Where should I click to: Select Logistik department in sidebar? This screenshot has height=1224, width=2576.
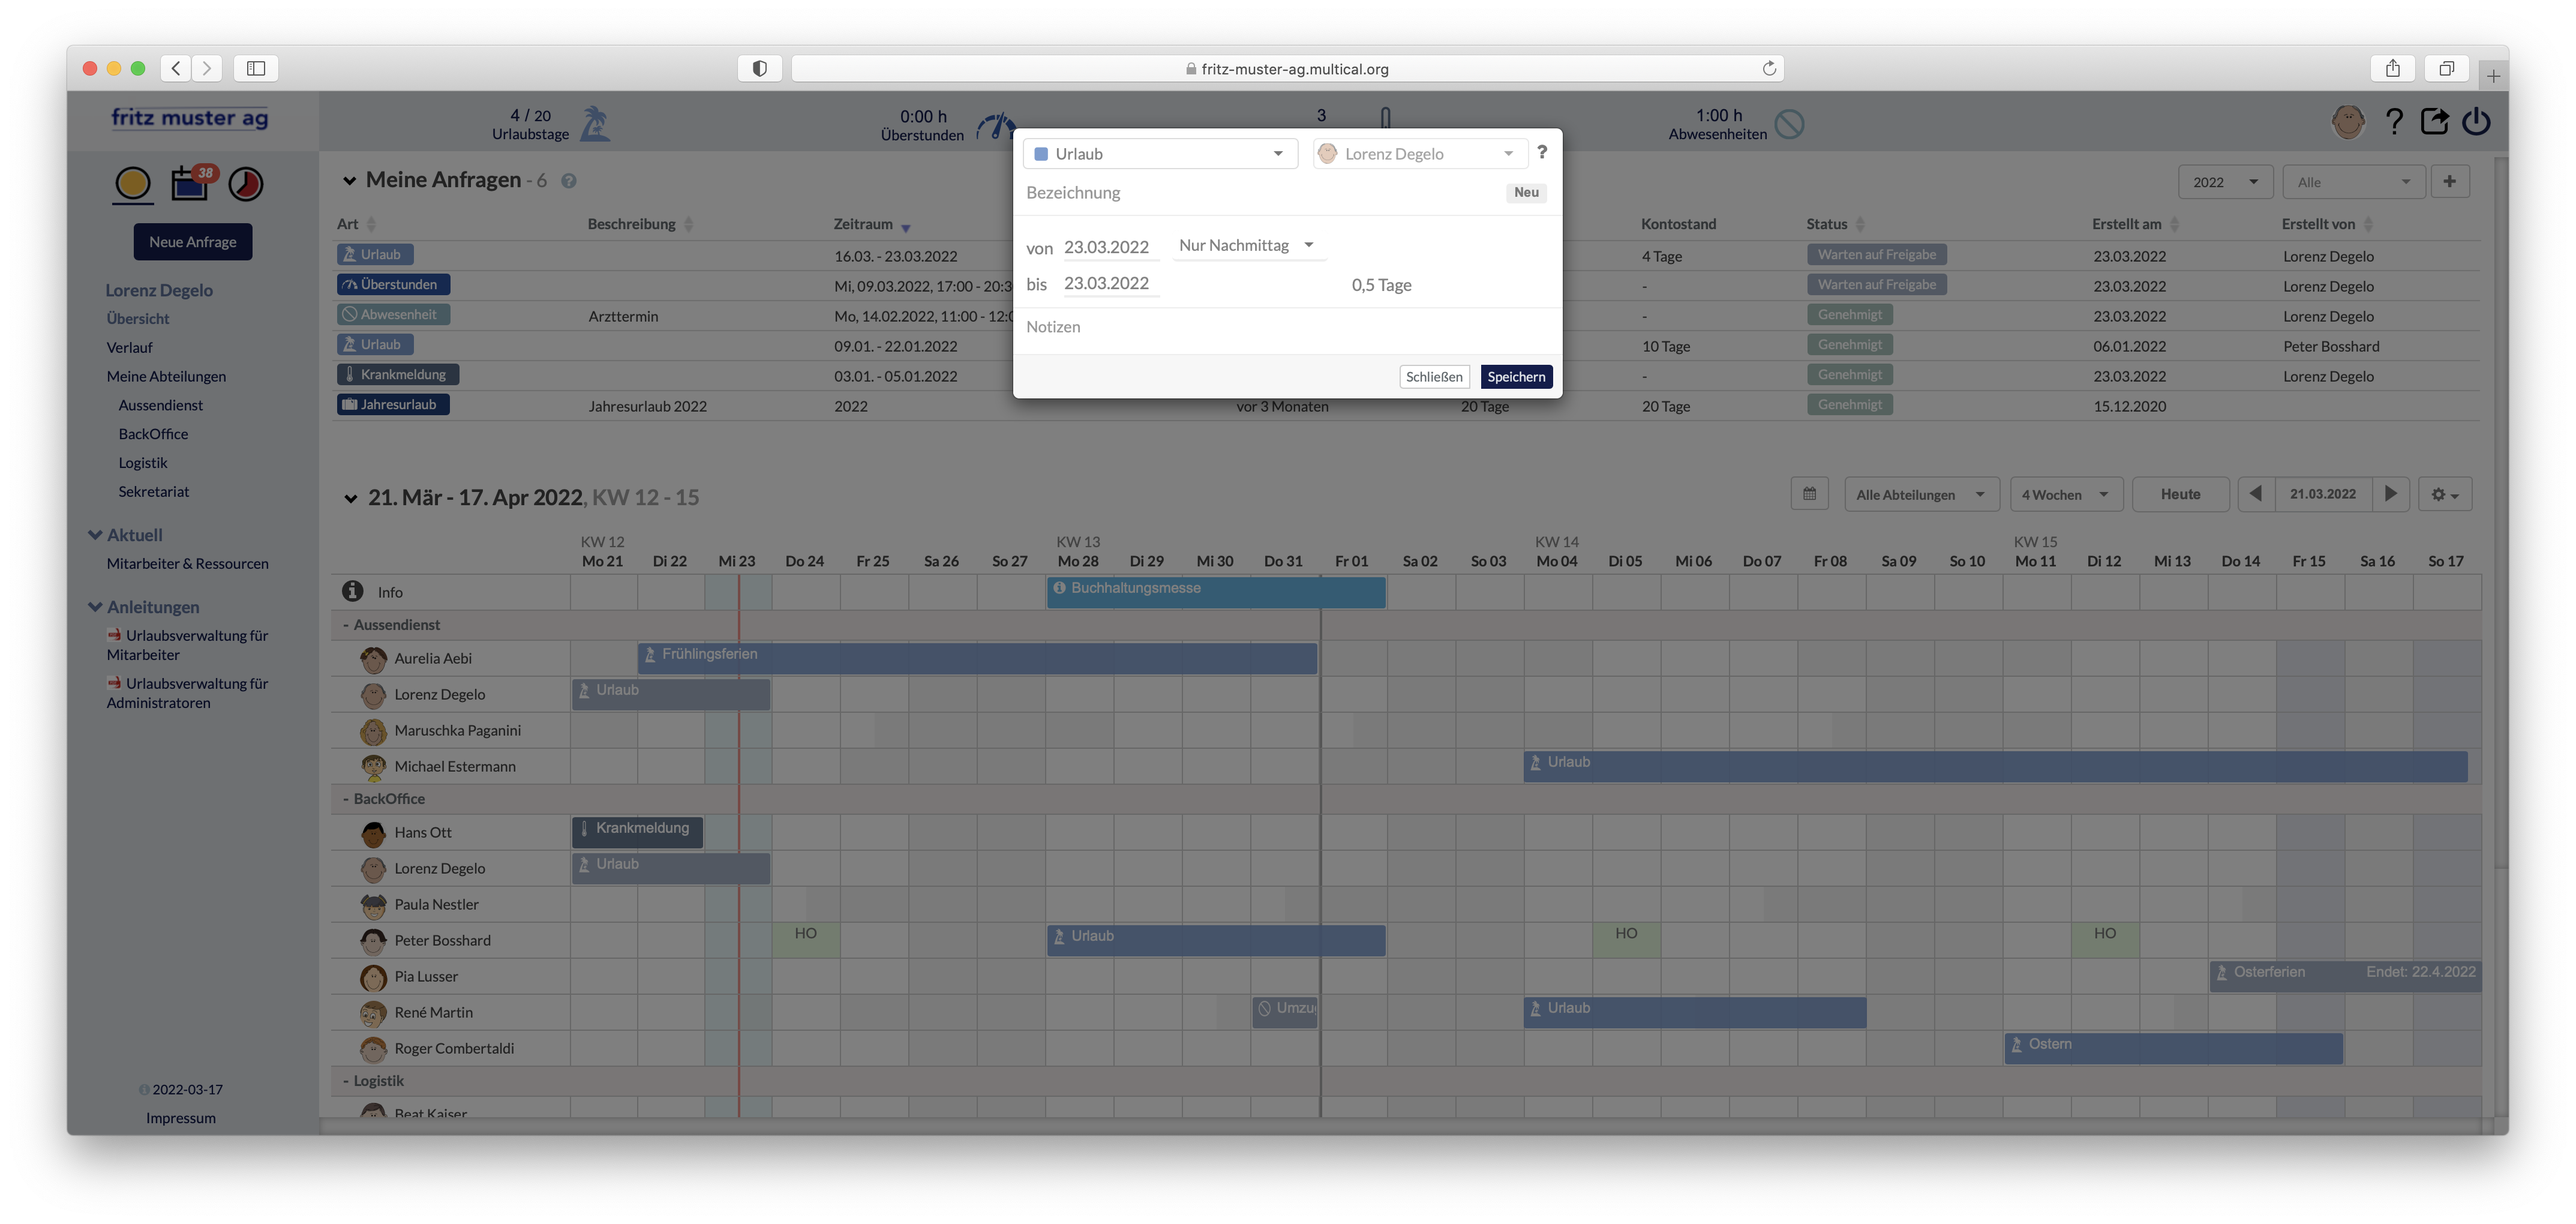pos(143,463)
